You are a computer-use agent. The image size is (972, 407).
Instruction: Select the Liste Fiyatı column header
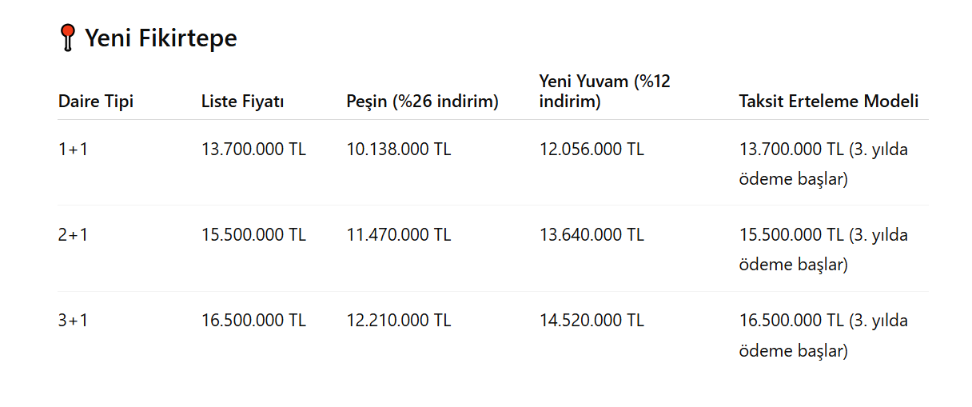point(243,102)
